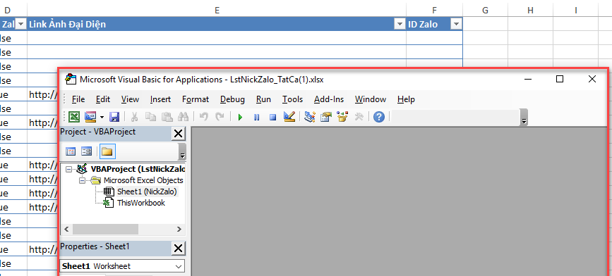The image size is (612, 276).
Task: Click the Toolbox wrench icon
Action: (359, 117)
